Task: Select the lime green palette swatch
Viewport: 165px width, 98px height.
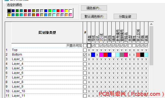Action: (x=50, y=11)
